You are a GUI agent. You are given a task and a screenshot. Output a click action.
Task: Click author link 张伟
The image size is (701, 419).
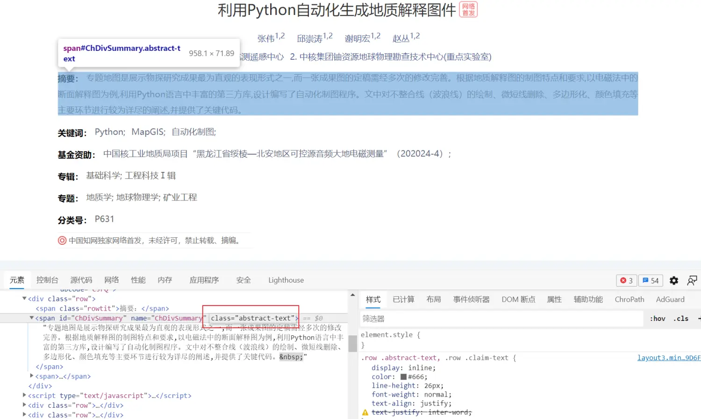[266, 39]
